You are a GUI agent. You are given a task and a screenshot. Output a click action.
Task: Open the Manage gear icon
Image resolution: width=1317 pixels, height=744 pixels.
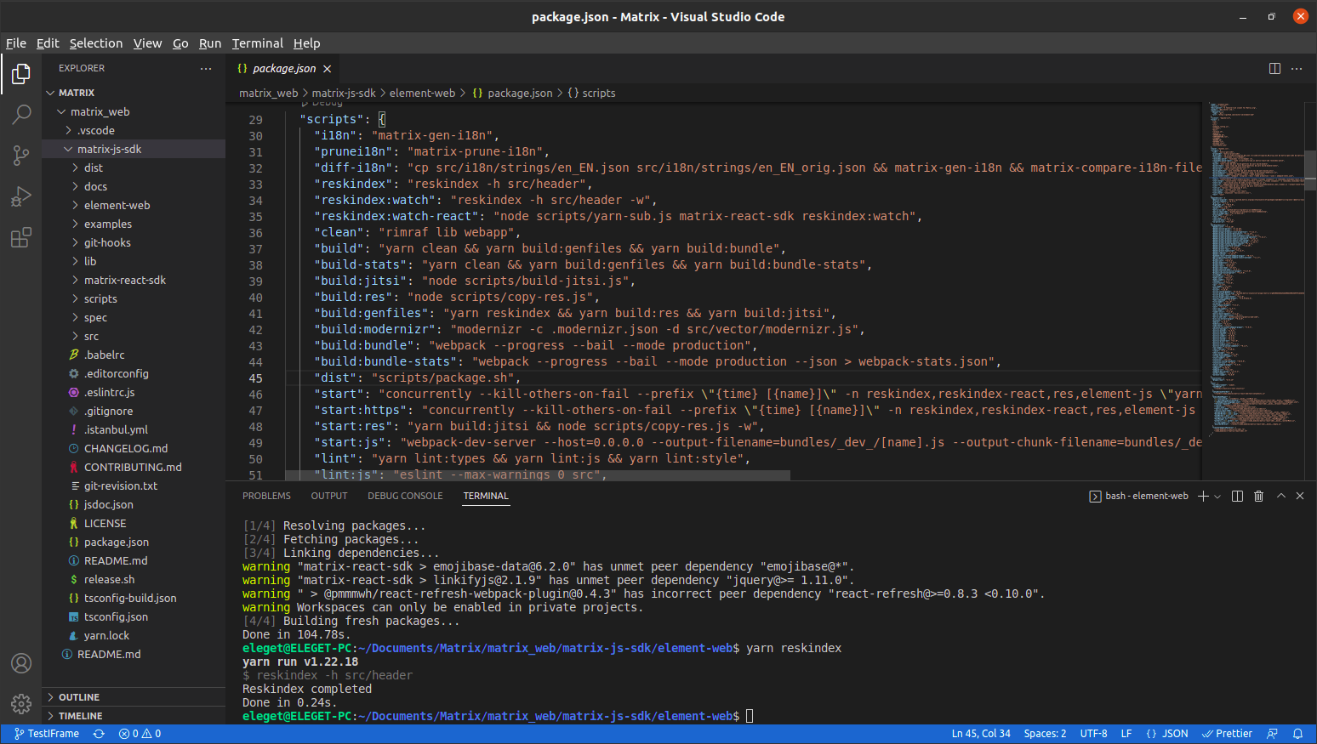coord(21,703)
